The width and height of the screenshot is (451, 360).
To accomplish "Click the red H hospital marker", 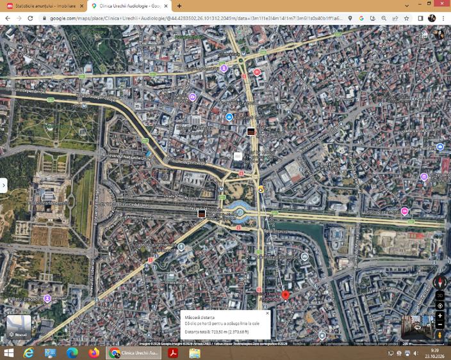I will click(257, 72).
